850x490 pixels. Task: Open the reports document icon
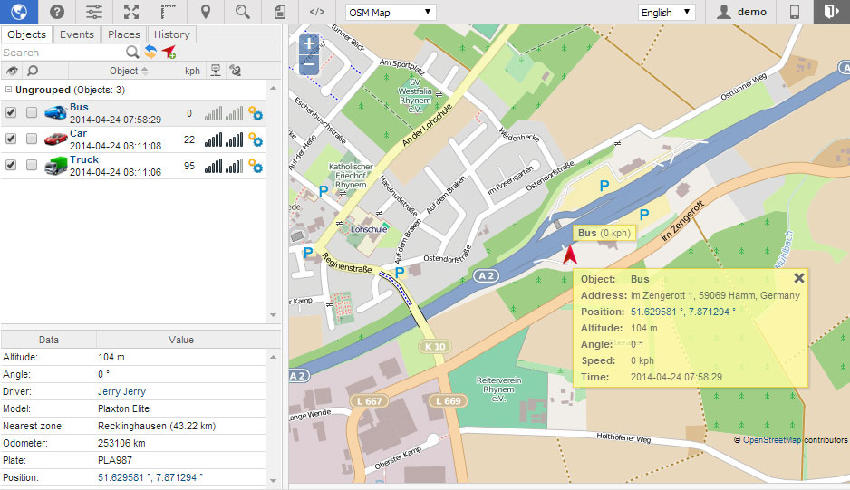280,12
